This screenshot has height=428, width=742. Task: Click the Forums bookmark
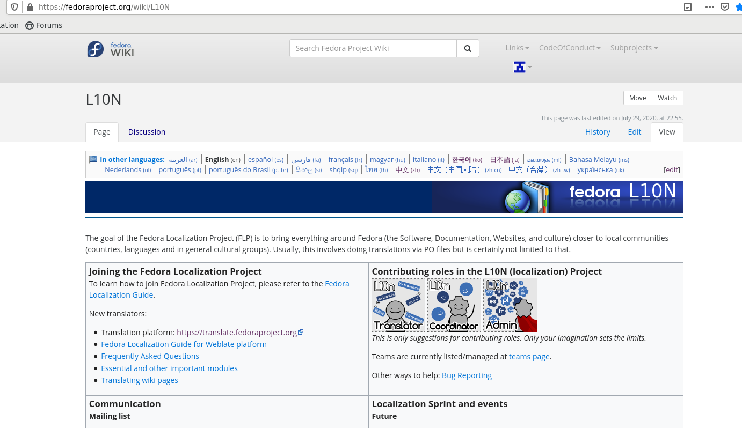(44, 25)
